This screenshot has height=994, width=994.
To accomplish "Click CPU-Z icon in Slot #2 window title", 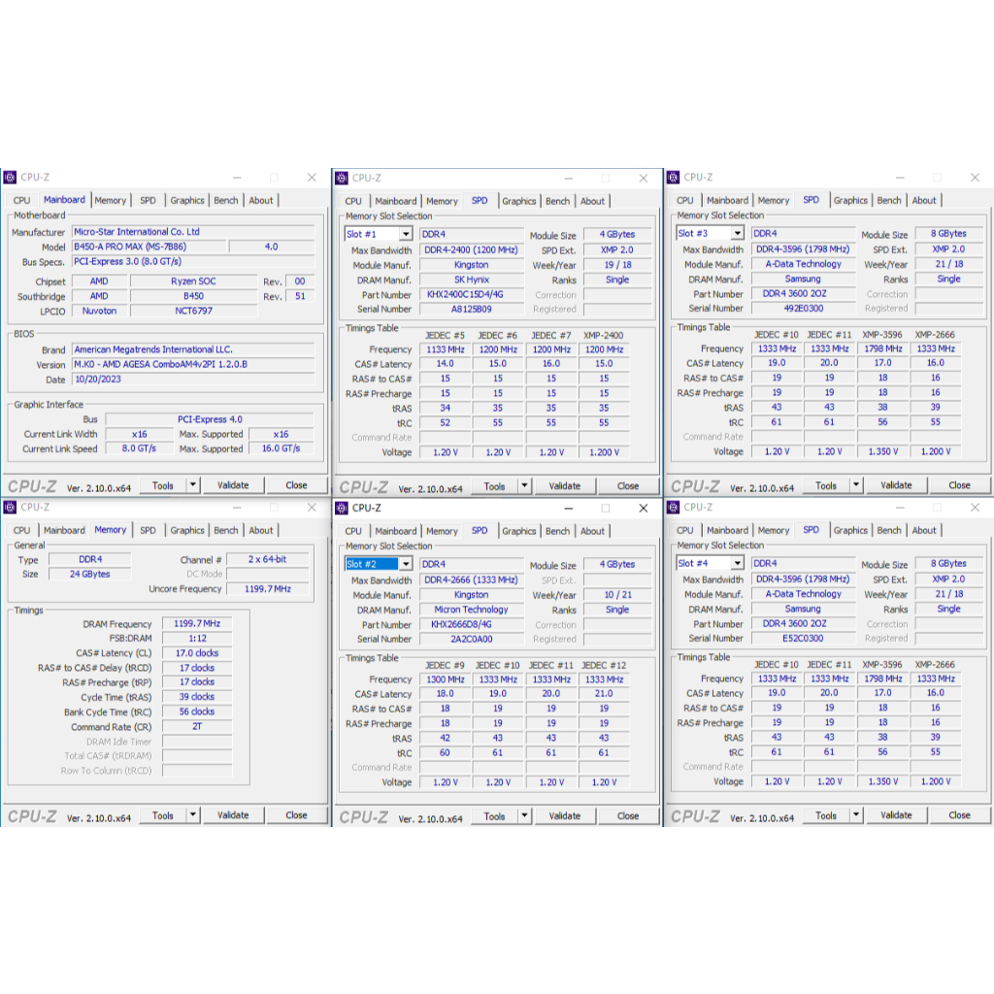I will tap(342, 509).
